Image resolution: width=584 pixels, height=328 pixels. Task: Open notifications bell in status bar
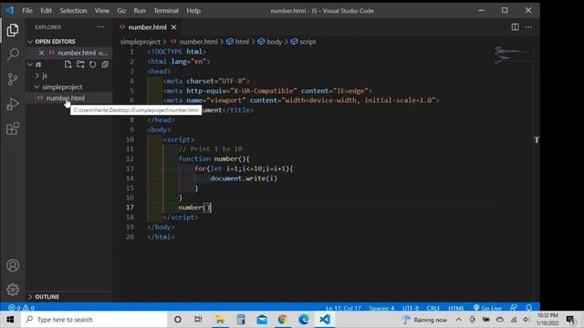[x=528, y=308]
